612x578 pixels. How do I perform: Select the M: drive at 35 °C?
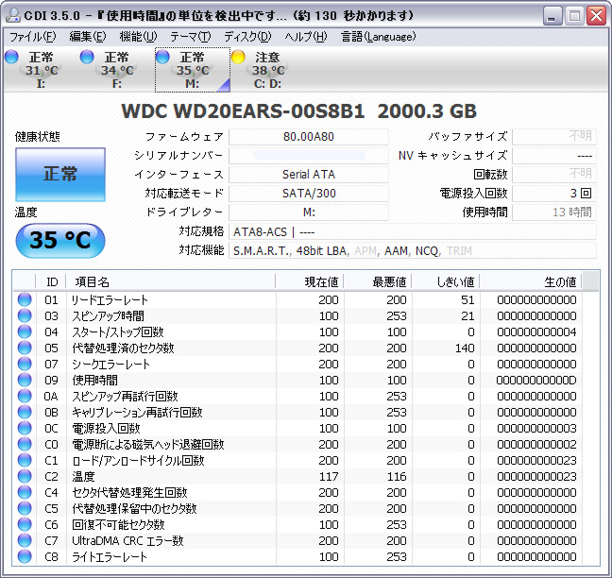tap(193, 70)
